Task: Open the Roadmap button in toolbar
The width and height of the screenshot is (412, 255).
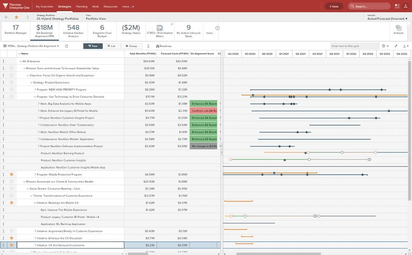Action: [x=164, y=46]
